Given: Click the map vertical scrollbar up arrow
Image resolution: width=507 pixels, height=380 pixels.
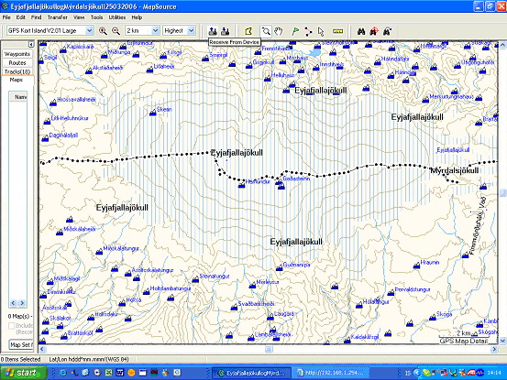Looking at the screenshot, I should (x=502, y=45).
